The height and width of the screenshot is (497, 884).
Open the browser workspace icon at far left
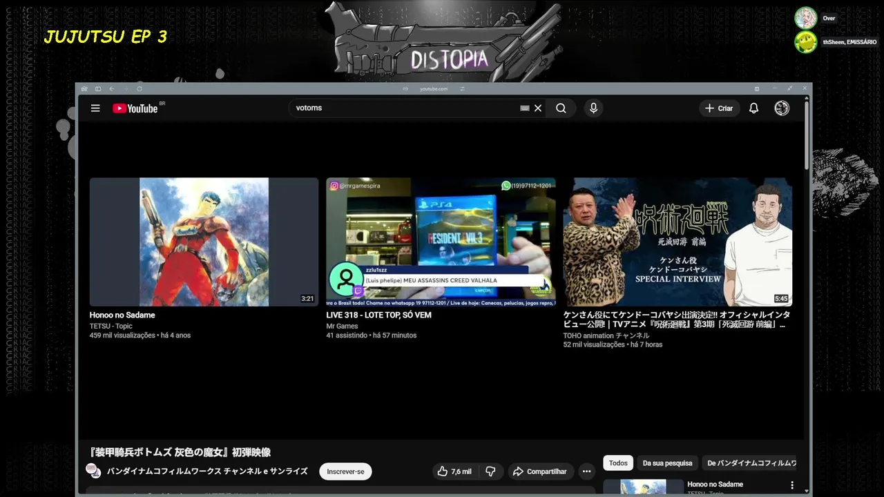[84, 89]
